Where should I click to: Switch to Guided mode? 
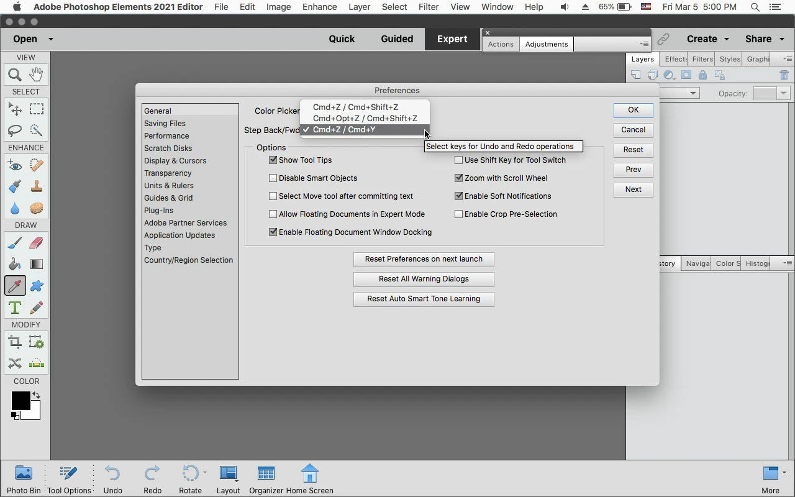[397, 39]
